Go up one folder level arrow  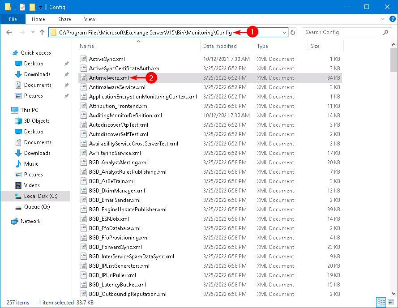[42, 32]
